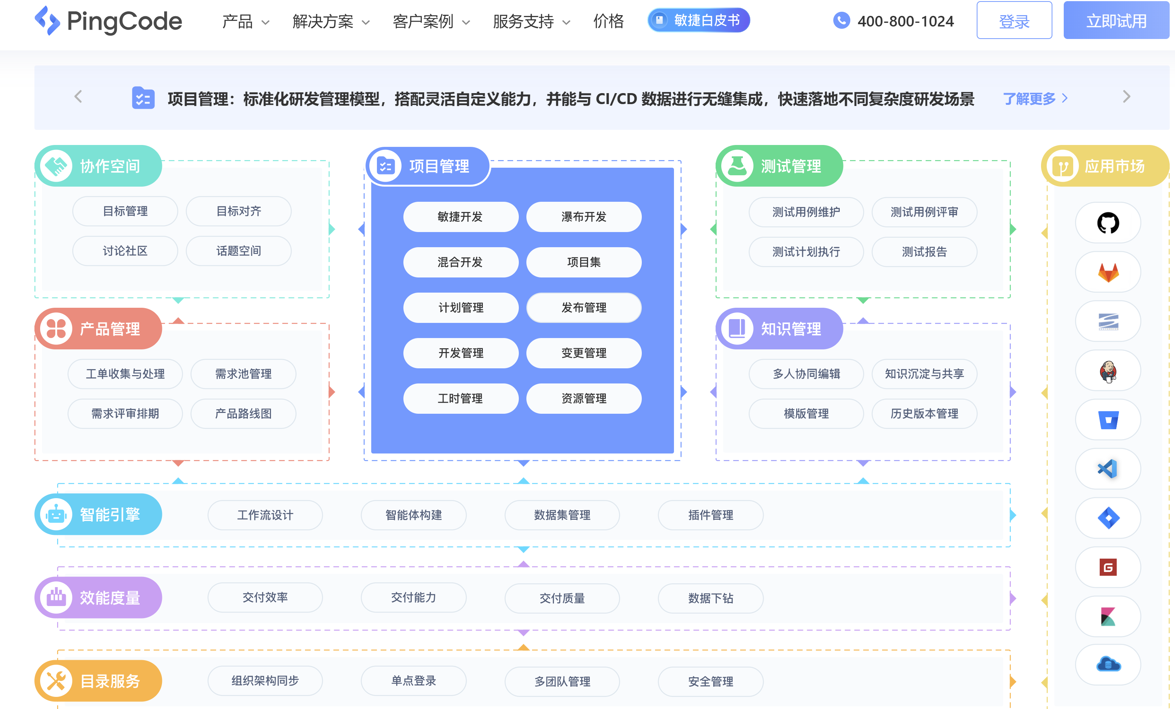
Task: Select the GitLab integration icon
Action: pyautogui.click(x=1108, y=272)
